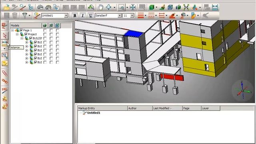Select the Pan hand tool
This screenshot has width=256, height=144.
pyautogui.click(x=101, y=7)
